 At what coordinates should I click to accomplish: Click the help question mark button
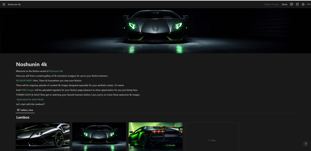306,144
